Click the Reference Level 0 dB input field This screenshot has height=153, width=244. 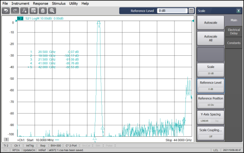coord(172,11)
